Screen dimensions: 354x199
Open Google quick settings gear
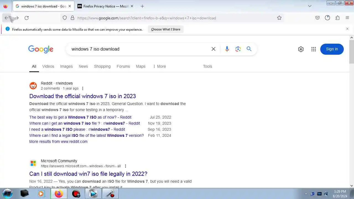click(x=301, y=49)
